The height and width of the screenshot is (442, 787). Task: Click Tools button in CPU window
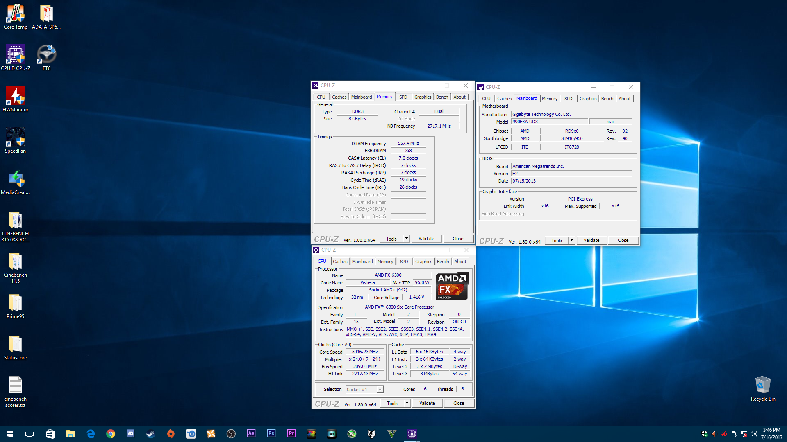point(392,404)
